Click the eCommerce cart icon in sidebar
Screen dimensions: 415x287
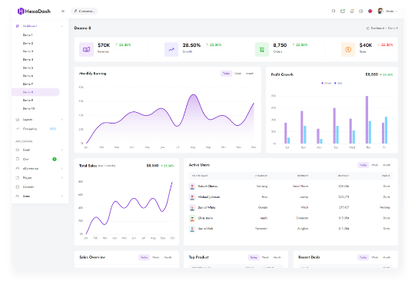tap(18, 168)
